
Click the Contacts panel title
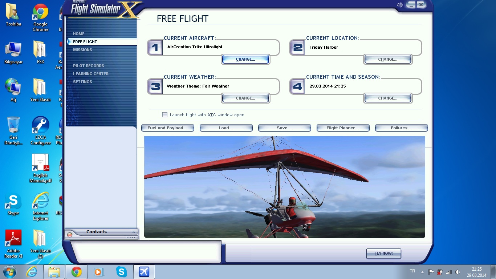(x=97, y=232)
